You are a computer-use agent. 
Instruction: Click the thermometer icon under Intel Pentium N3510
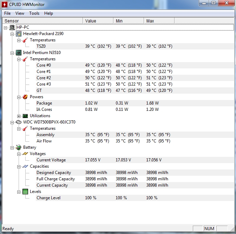25,59
